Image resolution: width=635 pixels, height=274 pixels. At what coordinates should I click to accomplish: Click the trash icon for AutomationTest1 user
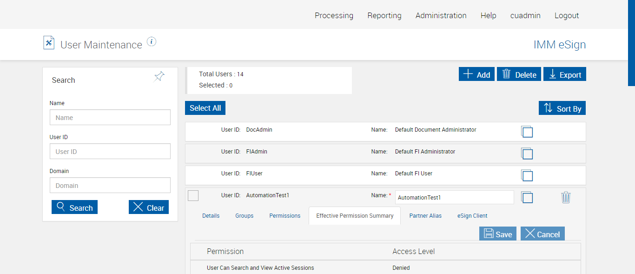[x=566, y=197]
